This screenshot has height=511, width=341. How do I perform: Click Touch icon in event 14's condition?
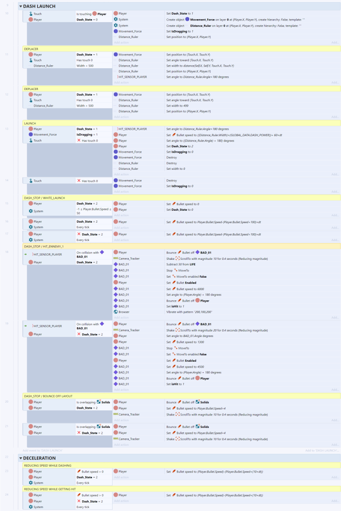pyautogui.click(x=31, y=180)
